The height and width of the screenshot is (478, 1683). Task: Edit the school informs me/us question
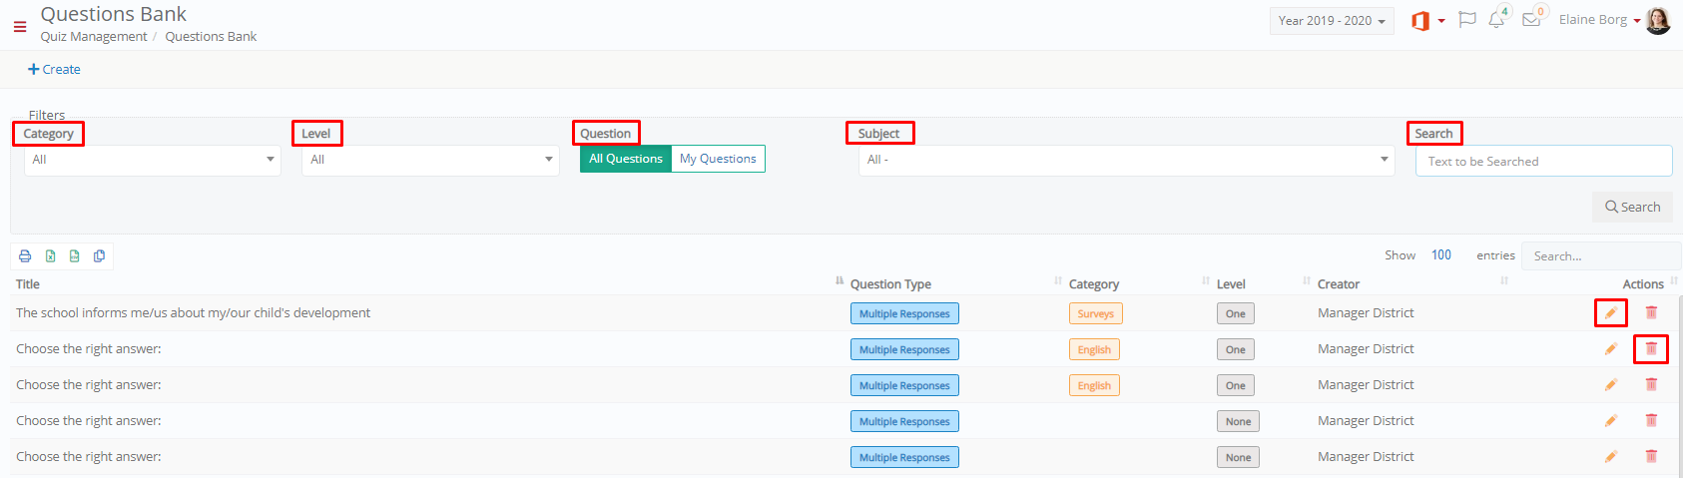pyautogui.click(x=1611, y=313)
